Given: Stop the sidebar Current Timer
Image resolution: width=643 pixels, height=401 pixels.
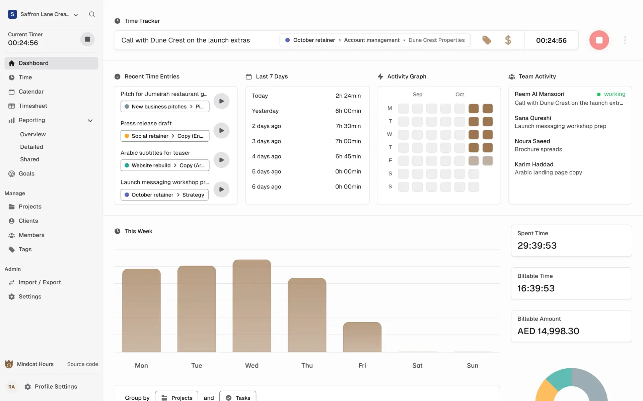Looking at the screenshot, I should pyautogui.click(x=87, y=39).
